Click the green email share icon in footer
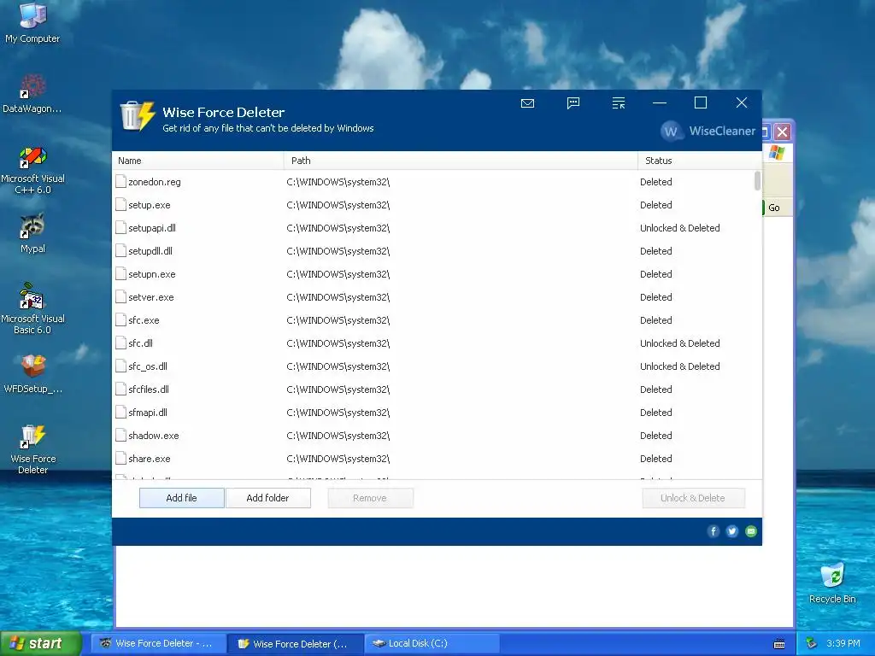The width and height of the screenshot is (875, 656). 751,531
